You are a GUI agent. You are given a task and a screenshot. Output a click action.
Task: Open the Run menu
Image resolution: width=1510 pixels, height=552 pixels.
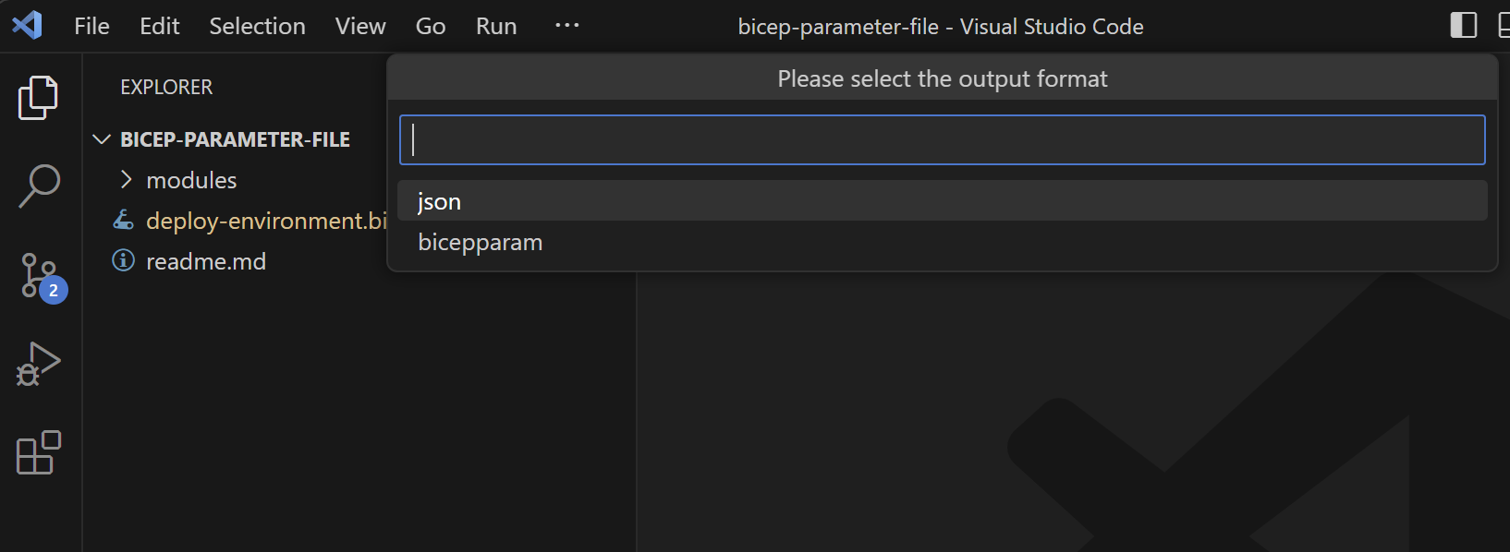(496, 26)
